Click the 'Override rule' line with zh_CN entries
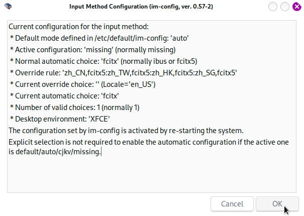The width and height of the screenshot is (304, 216). tap(123, 73)
